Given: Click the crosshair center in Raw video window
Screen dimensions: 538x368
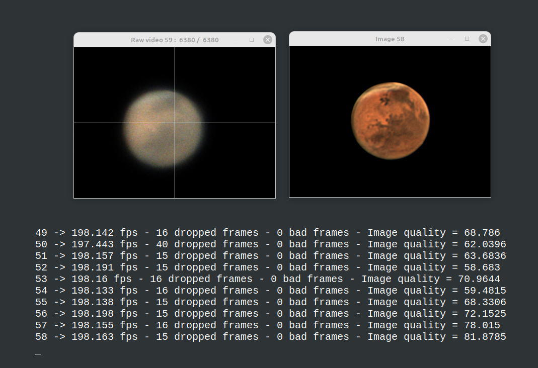Looking at the screenshot, I should [x=175, y=123].
